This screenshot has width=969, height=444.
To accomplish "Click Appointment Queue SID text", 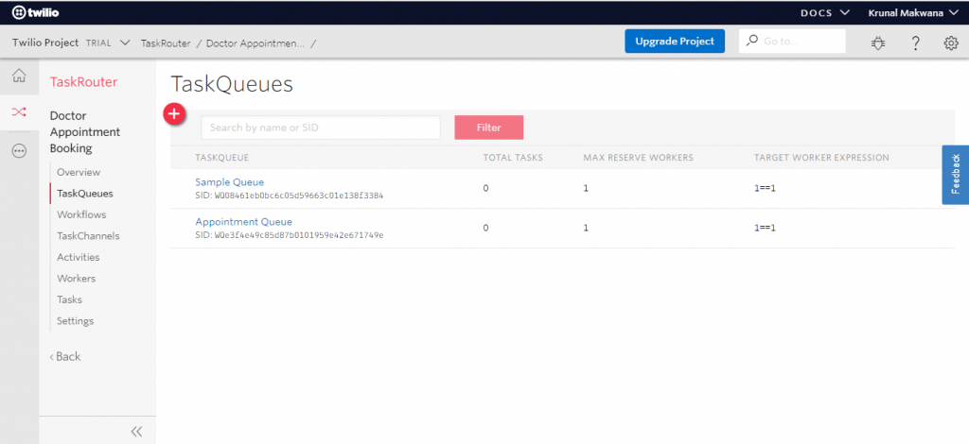I will coord(290,235).
